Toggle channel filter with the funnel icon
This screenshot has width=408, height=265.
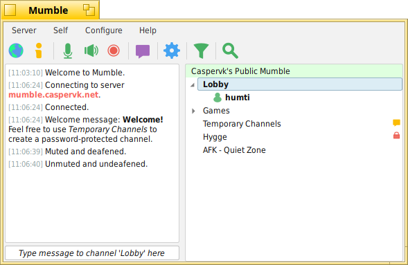201,51
